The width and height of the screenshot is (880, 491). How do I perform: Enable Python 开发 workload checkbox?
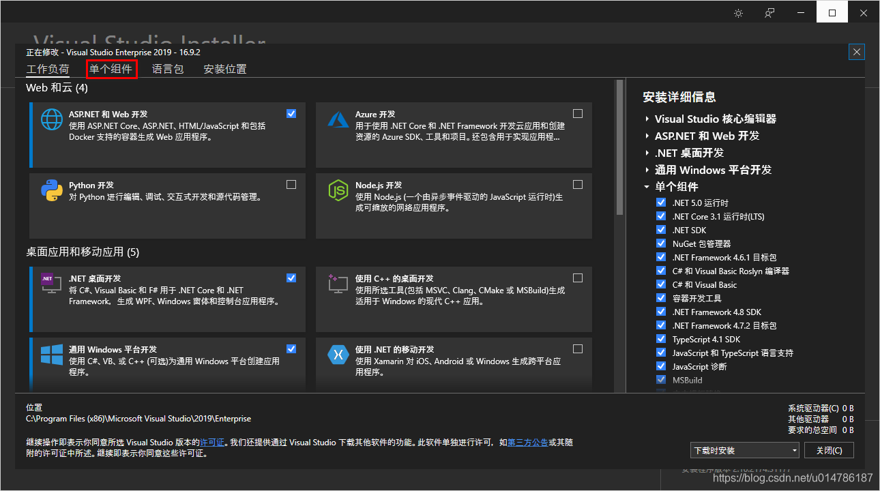291,184
